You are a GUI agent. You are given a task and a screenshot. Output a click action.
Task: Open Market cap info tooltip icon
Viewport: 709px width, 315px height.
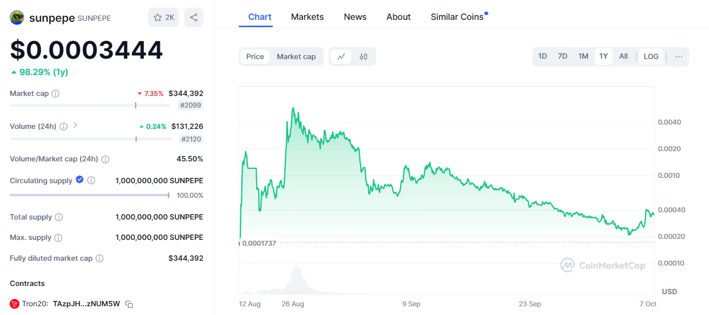tap(55, 94)
